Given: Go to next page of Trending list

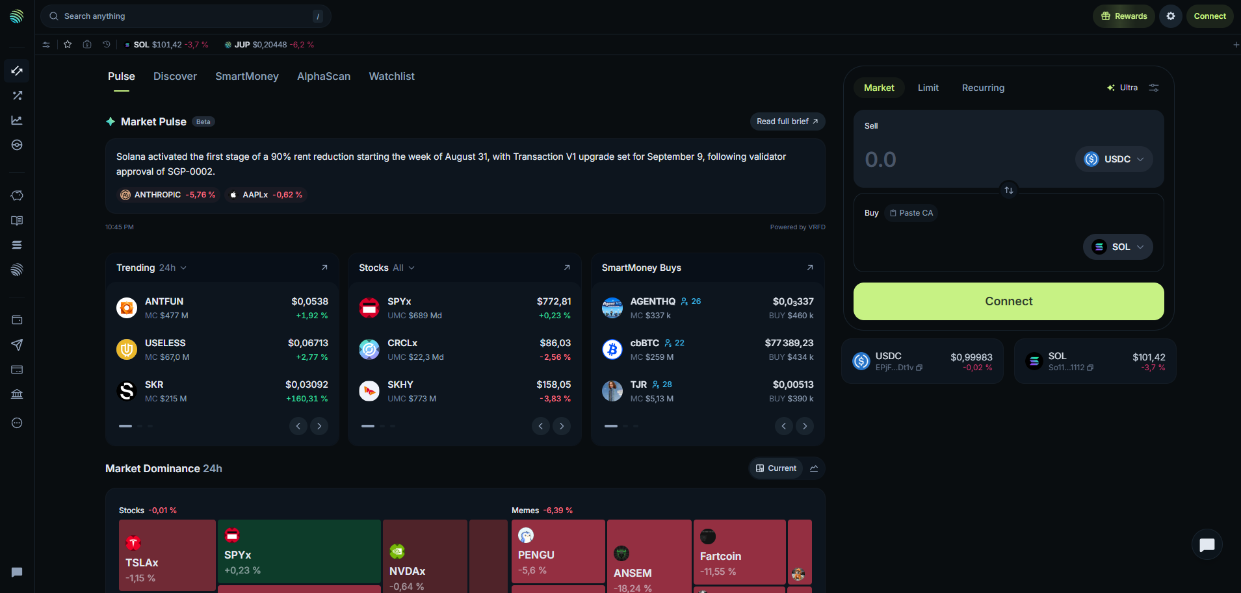Looking at the screenshot, I should pyautogui.click(x=319, y=426).
